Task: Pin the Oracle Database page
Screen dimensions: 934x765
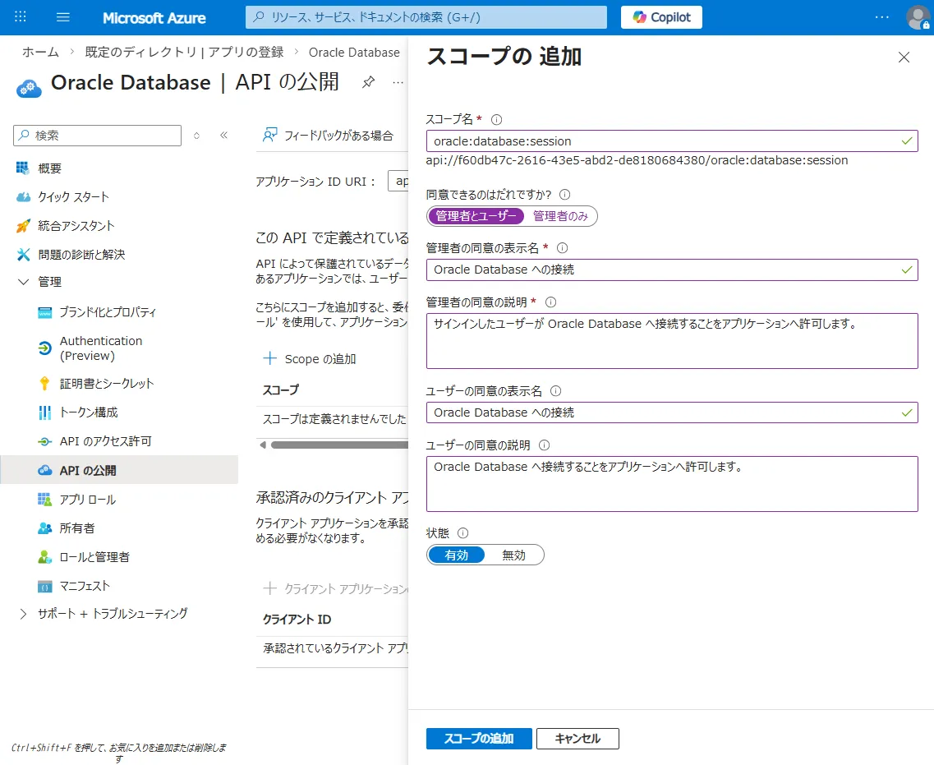Action: click(x=369, y=82)
